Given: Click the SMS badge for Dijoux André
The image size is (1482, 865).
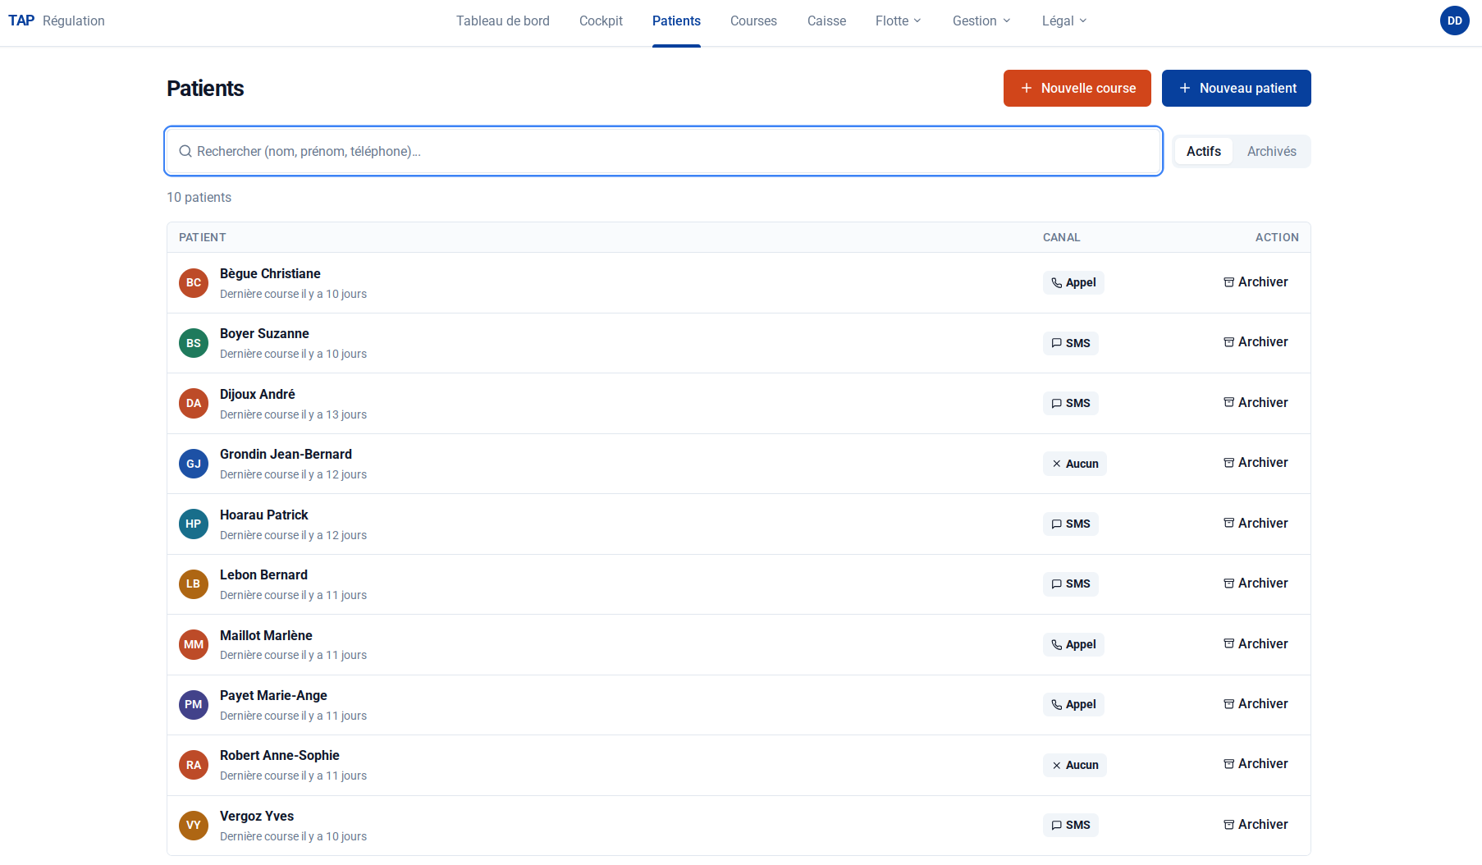Looking at the screenshot, I should click(1071, 403).
